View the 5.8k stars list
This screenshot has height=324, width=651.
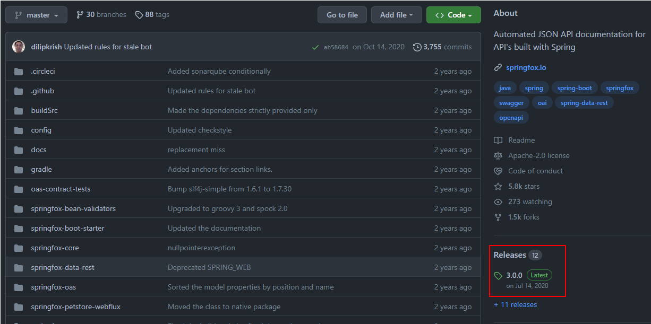coord(517,186)
